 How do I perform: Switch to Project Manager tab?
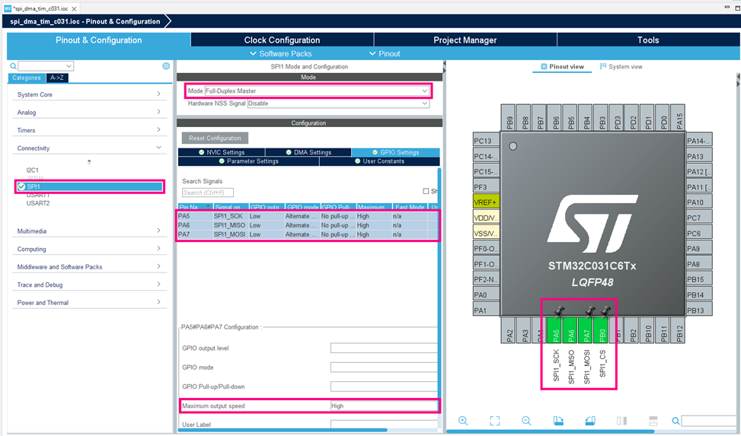tap(465, 40)
